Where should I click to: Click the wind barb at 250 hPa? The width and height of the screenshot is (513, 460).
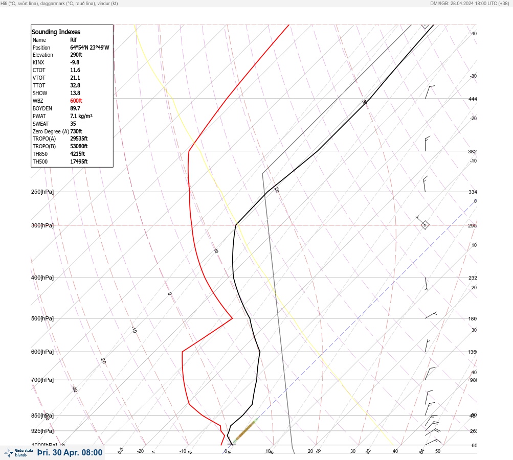click(426, 184)
